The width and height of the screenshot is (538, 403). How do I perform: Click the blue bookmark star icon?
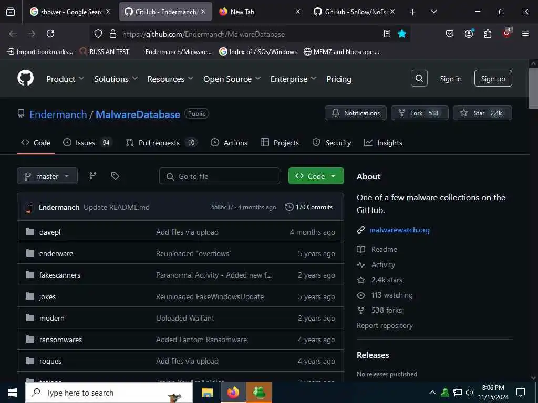pos(402,34)
